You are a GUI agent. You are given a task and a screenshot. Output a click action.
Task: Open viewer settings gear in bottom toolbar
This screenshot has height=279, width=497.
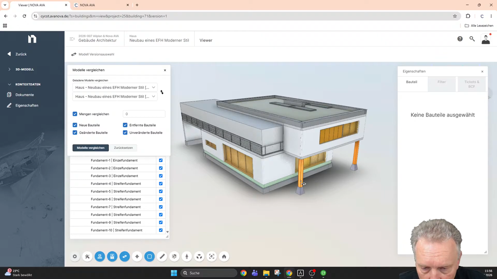(x=75, y=257)
